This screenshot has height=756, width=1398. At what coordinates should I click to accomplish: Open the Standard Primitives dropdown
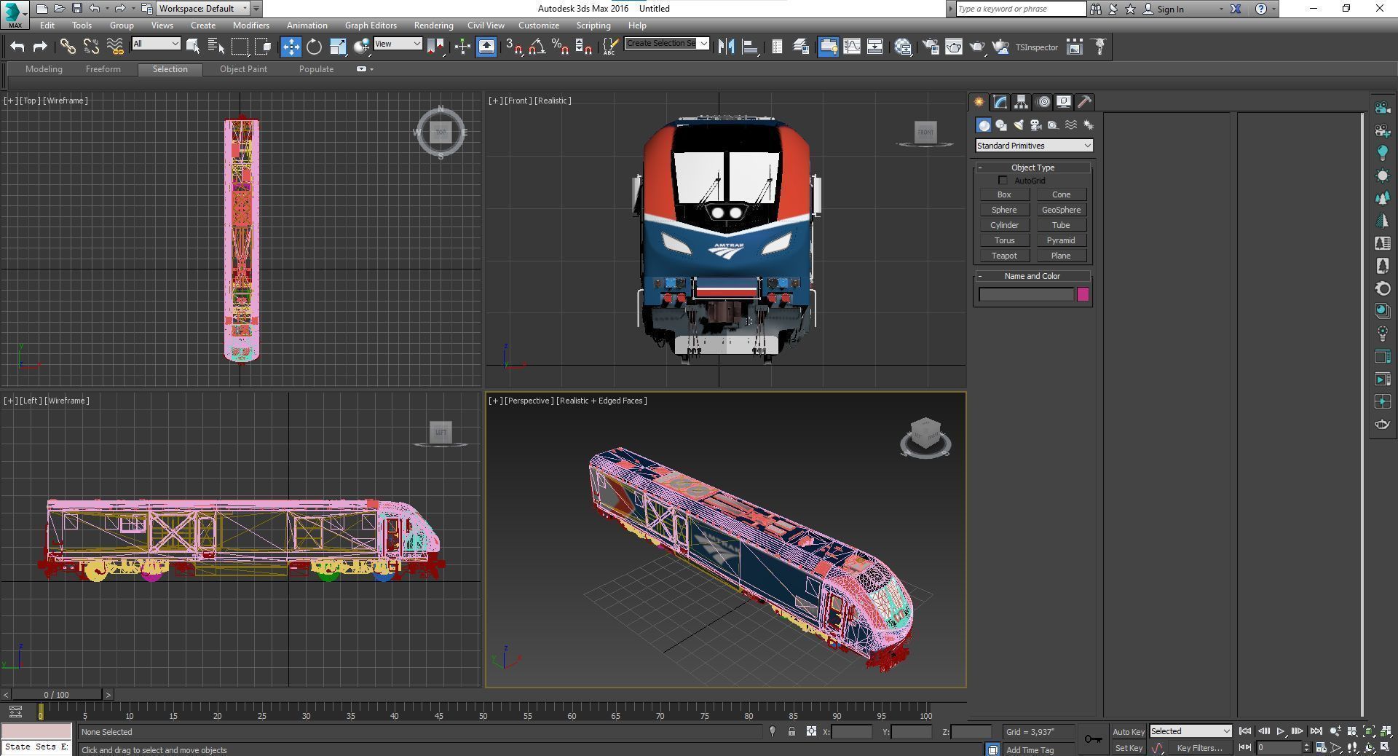pyautogui.click(x=1034, y=146)
